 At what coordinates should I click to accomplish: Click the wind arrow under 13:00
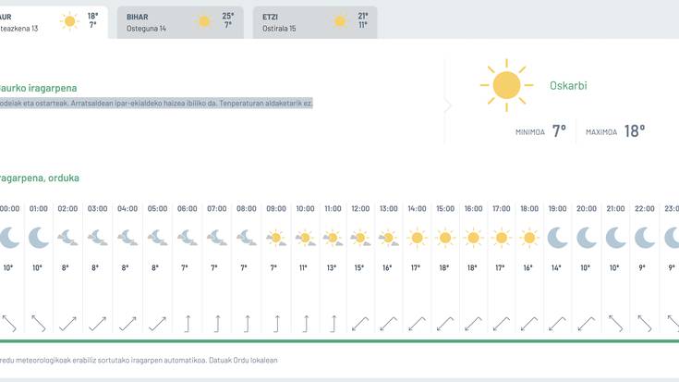[x=389, y=324]
